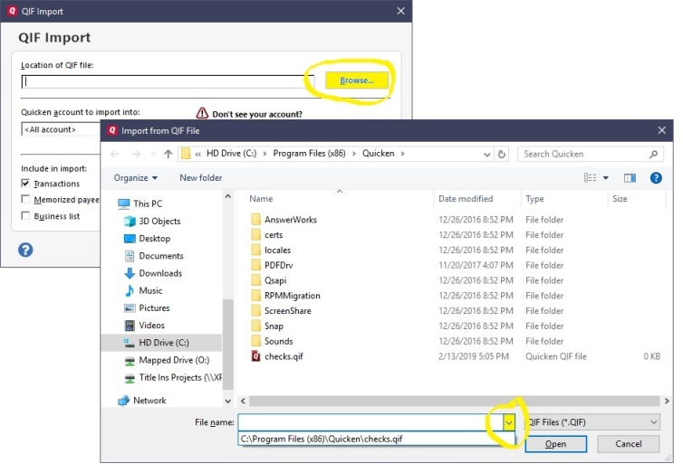Go up one folder with the up arrow
683x473 pixels.
(x=168, y=154)
